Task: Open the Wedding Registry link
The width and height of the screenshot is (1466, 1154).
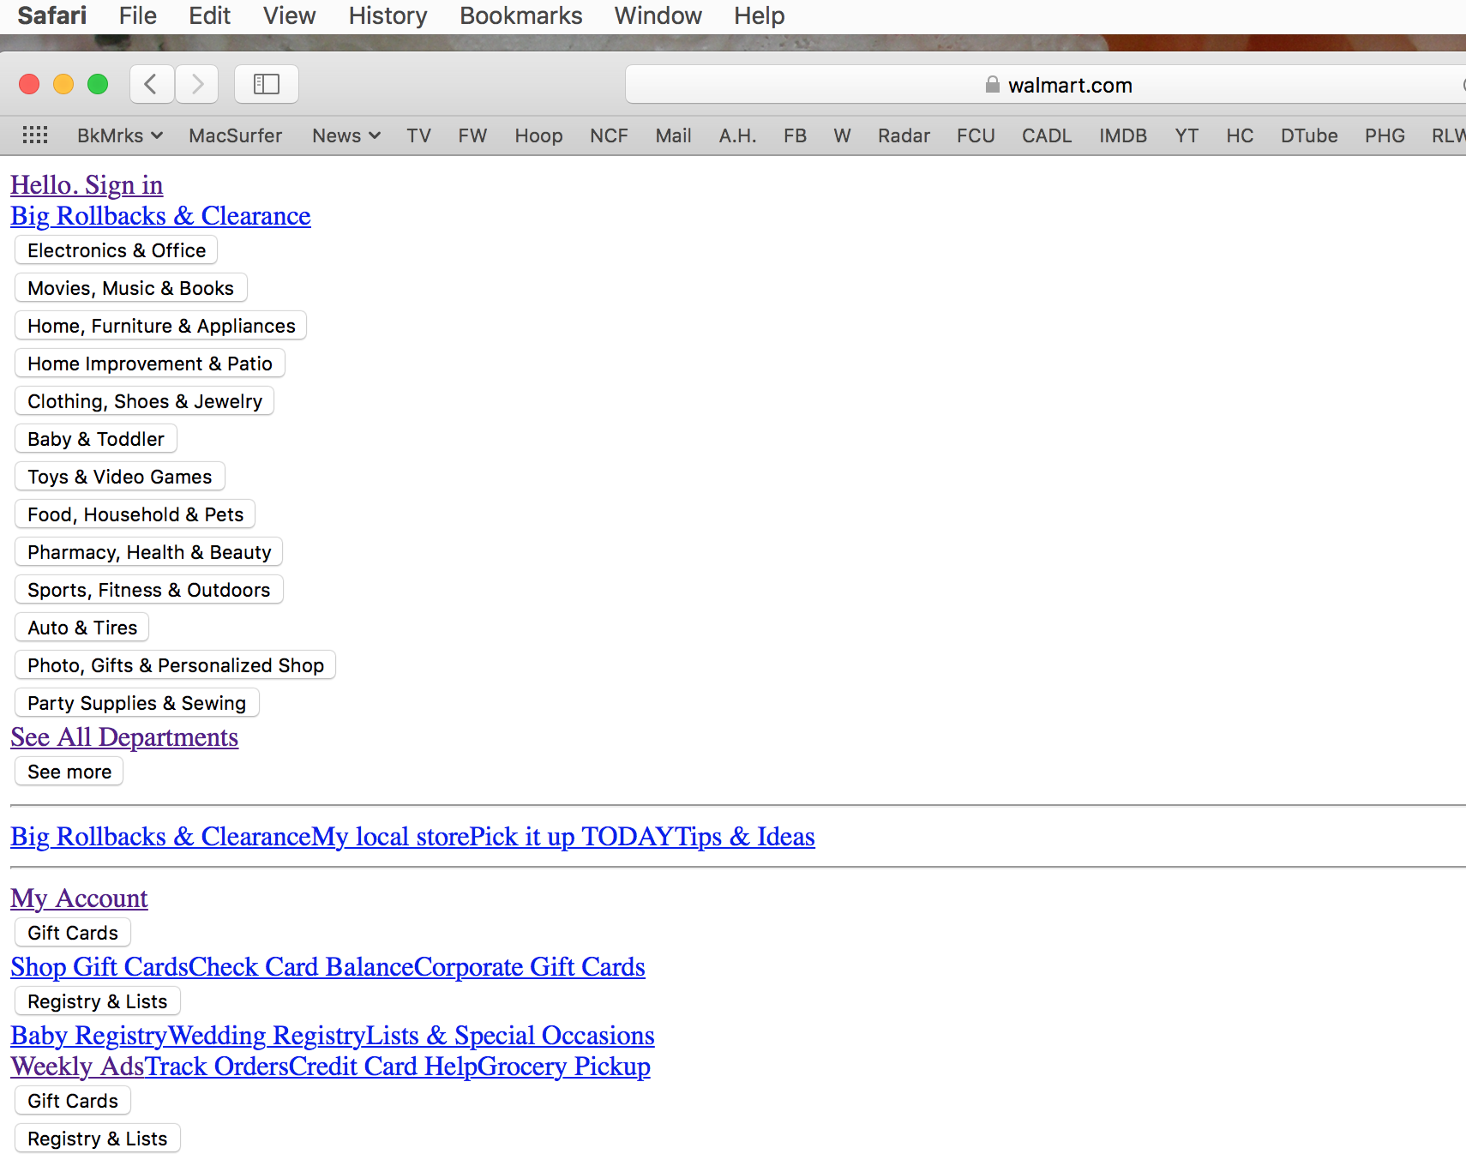Action: click(267, 1036)
